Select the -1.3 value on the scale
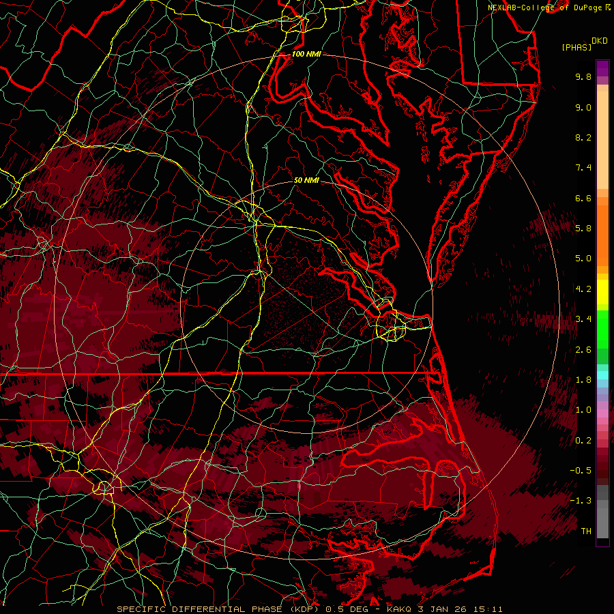The height and width of the screenshot is (614, 614). (581, 501)
